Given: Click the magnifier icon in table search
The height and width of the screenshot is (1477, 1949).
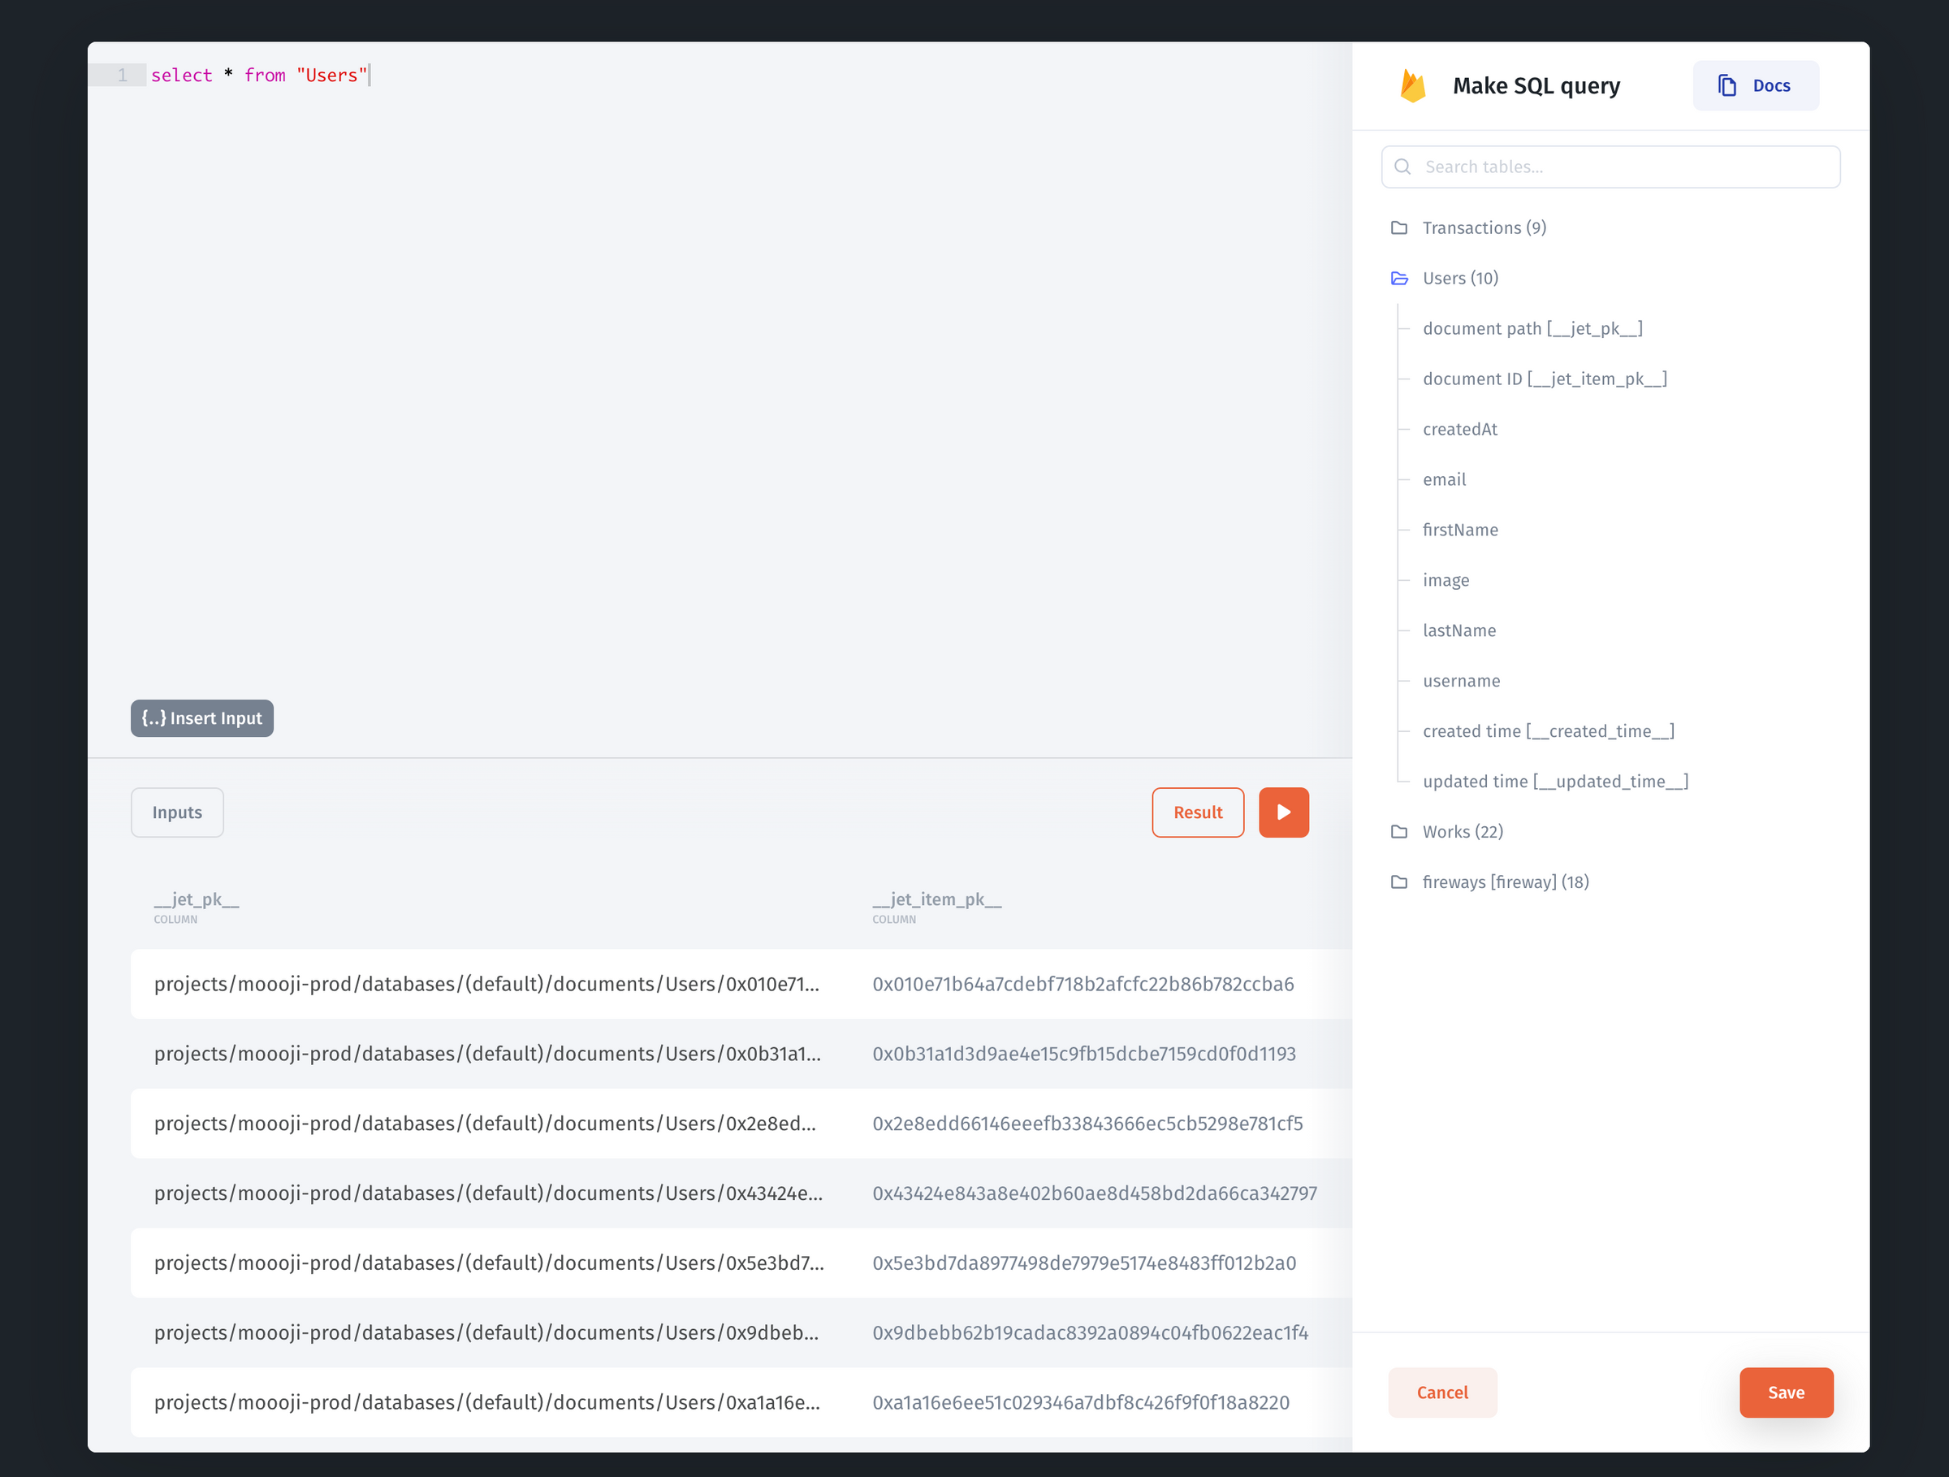Looking at the screenshot, I should (x=1402, y=167).
